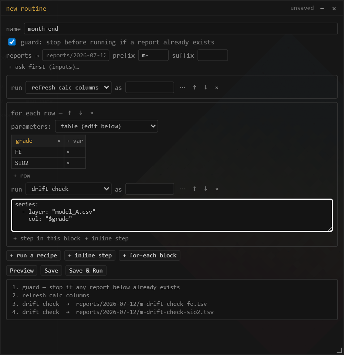Close the new routine window

[334, 9]
